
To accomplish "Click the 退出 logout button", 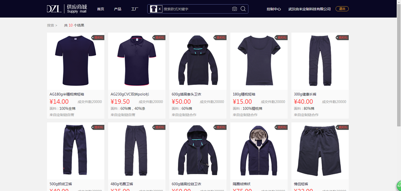I will pos(342,9).
